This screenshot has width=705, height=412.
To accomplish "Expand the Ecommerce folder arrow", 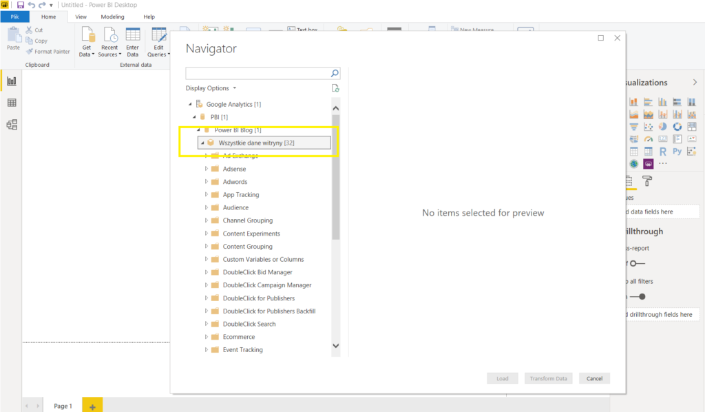I will [x=207, y=336].
